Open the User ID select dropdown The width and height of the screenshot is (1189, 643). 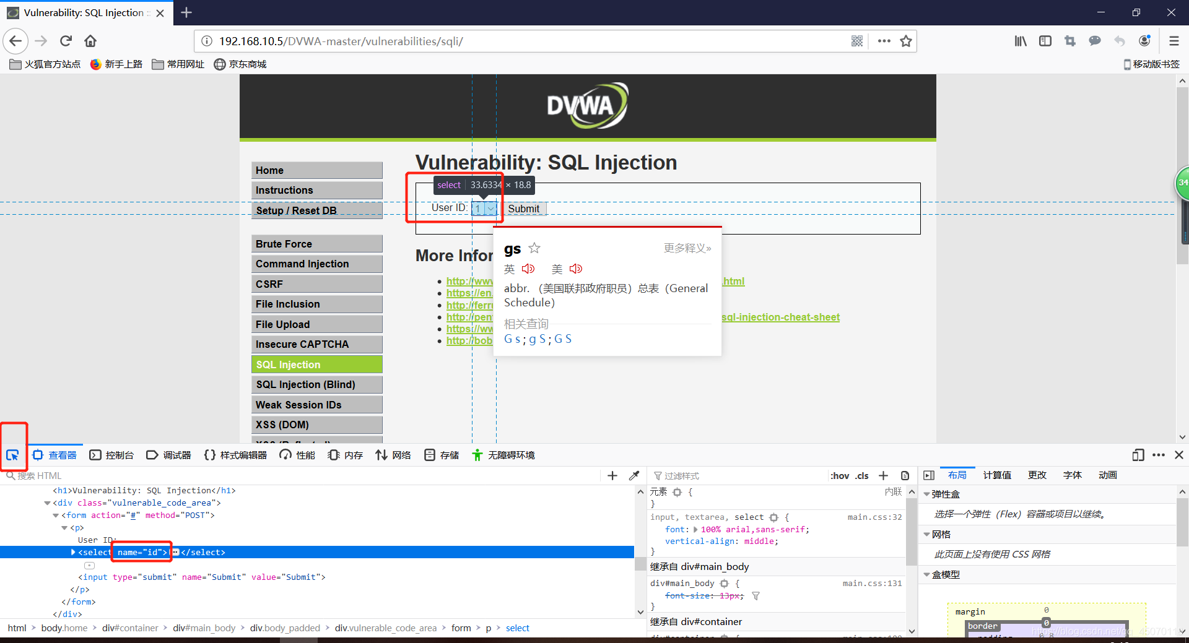(484, 209)
